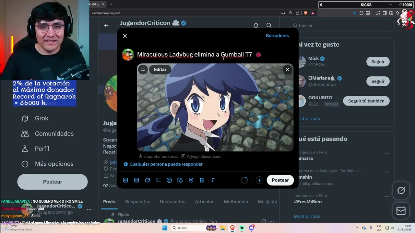Close the current browser tab
This screenshot has width=415, height=233.
point(103,4)
